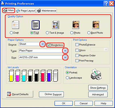Select the Text quality page icon
Viewport: 115px width, 108px height.
click(x=36, y=25)
